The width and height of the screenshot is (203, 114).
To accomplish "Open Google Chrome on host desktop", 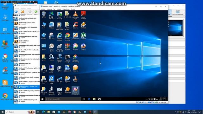I will tap(5, 97).
